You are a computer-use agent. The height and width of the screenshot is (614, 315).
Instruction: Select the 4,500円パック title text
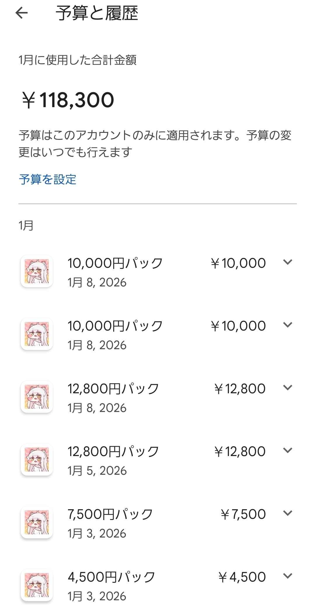point(111,577)
